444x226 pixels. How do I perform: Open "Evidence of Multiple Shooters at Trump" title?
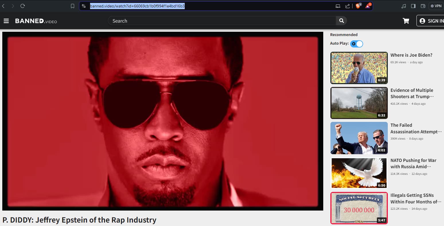tap(412, 93)
